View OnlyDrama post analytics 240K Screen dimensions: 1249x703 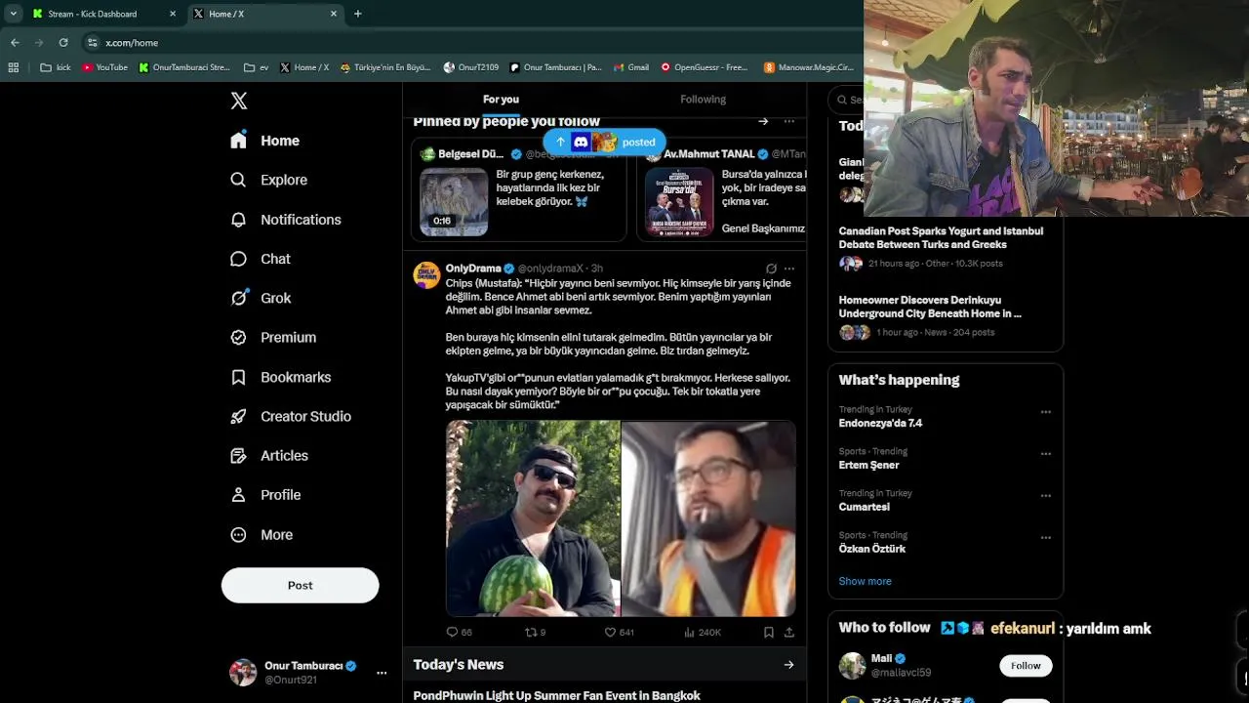click(x=703, y=632)
